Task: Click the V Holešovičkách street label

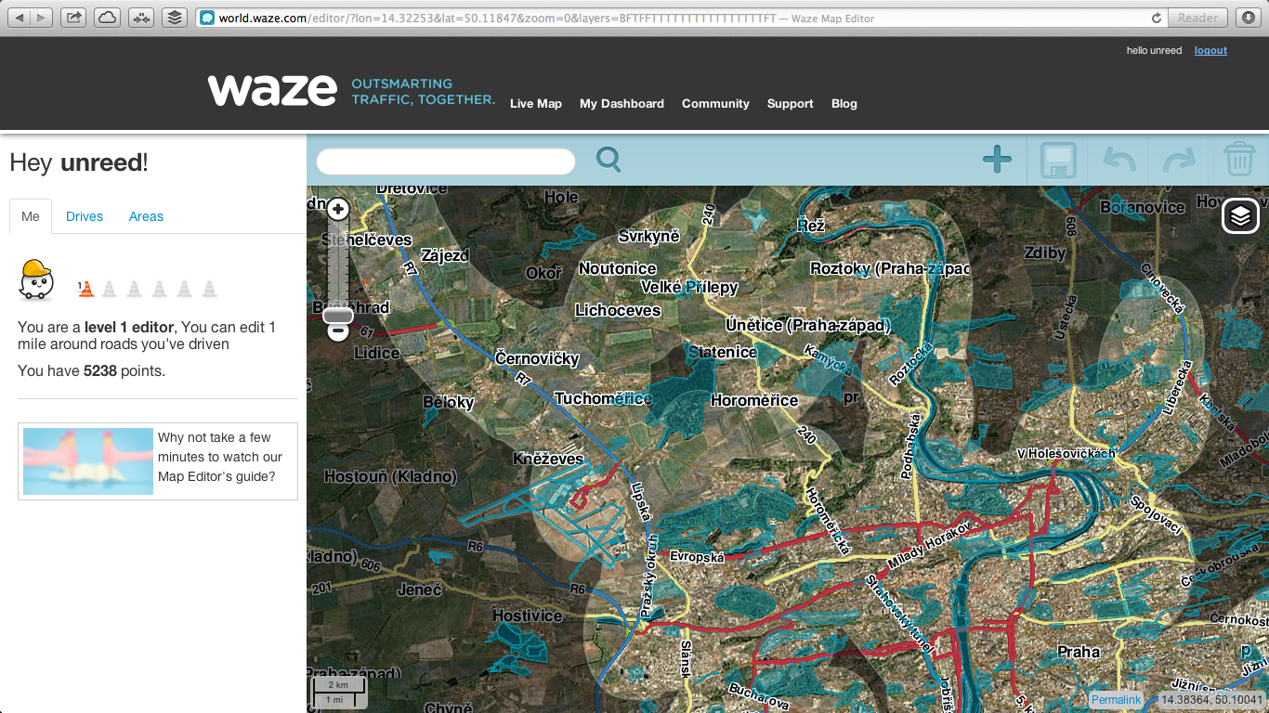Action: pyautogui.click(x=1066, y=454)
